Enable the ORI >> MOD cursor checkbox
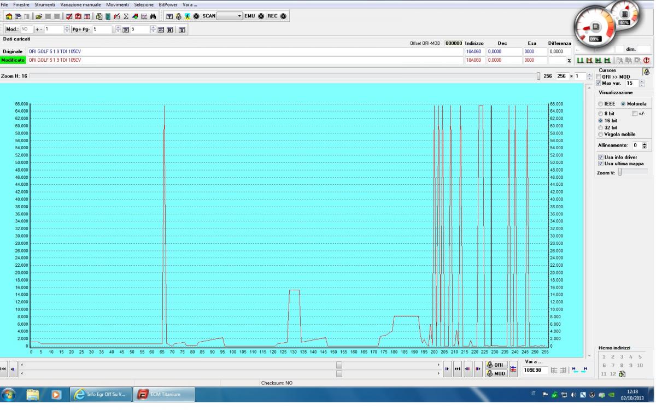 599,77
